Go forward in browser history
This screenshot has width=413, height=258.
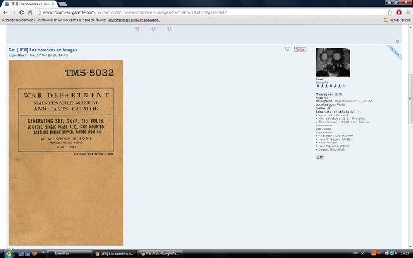13,12
